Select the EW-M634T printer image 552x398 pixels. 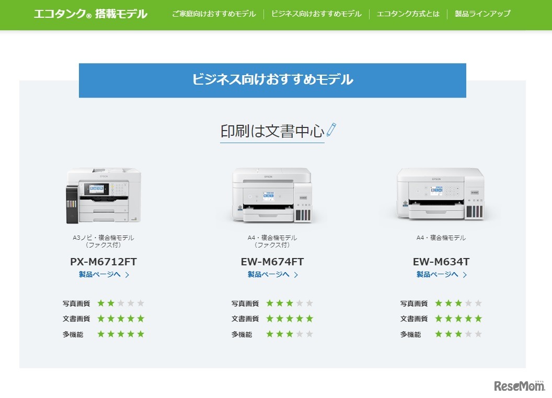(x=441, y=194)
